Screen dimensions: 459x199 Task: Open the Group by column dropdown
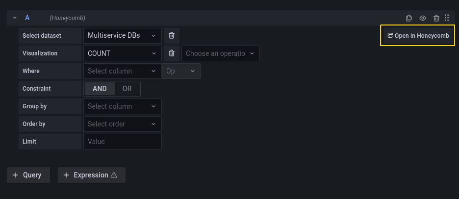122,106
